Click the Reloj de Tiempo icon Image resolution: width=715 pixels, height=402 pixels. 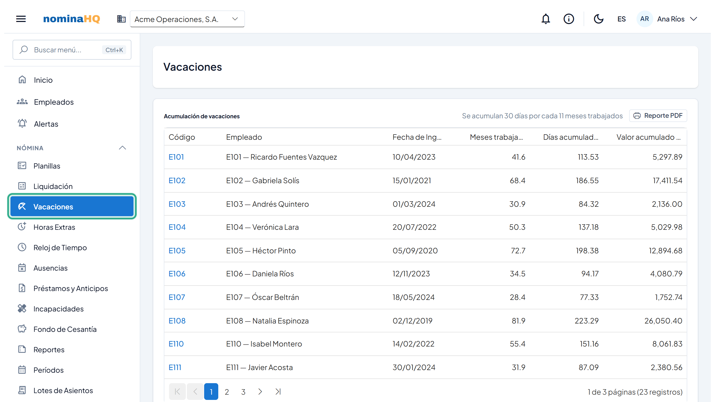coord(22,247)
